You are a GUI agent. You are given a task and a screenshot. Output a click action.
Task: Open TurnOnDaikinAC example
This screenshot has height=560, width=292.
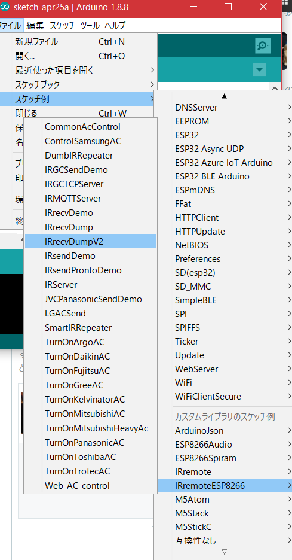coord(90,357)
